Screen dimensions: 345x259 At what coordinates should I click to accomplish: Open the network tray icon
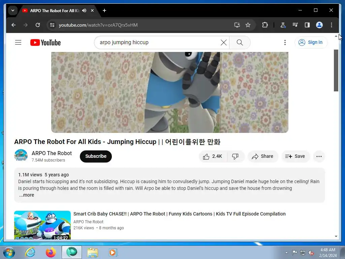[303, 253]
